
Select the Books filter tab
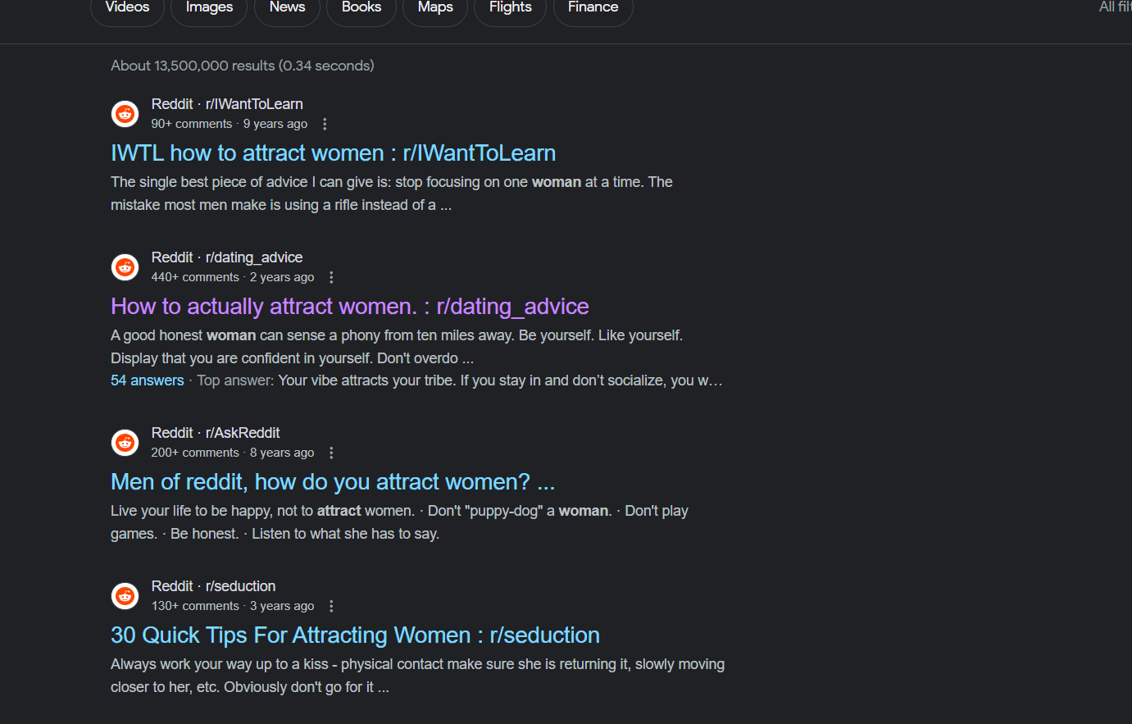[361, 7]
